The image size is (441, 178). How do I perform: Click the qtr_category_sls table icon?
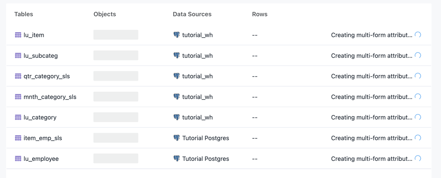18,76
